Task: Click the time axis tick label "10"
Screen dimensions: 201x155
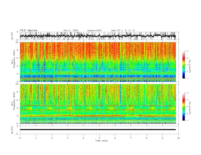Action: pyautogui.click(x=178, y=138)
